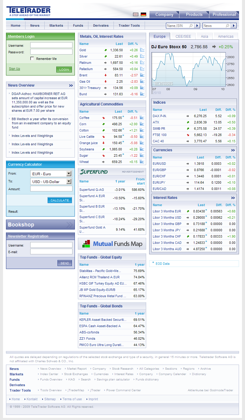Click the Sign Up link

14,69
